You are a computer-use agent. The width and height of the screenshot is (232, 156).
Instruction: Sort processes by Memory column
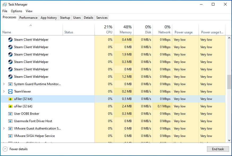coord(125,30)
